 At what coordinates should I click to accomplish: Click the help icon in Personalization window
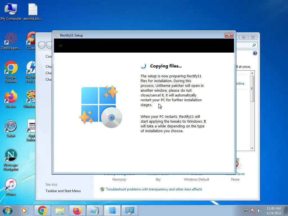coord(255,53)
